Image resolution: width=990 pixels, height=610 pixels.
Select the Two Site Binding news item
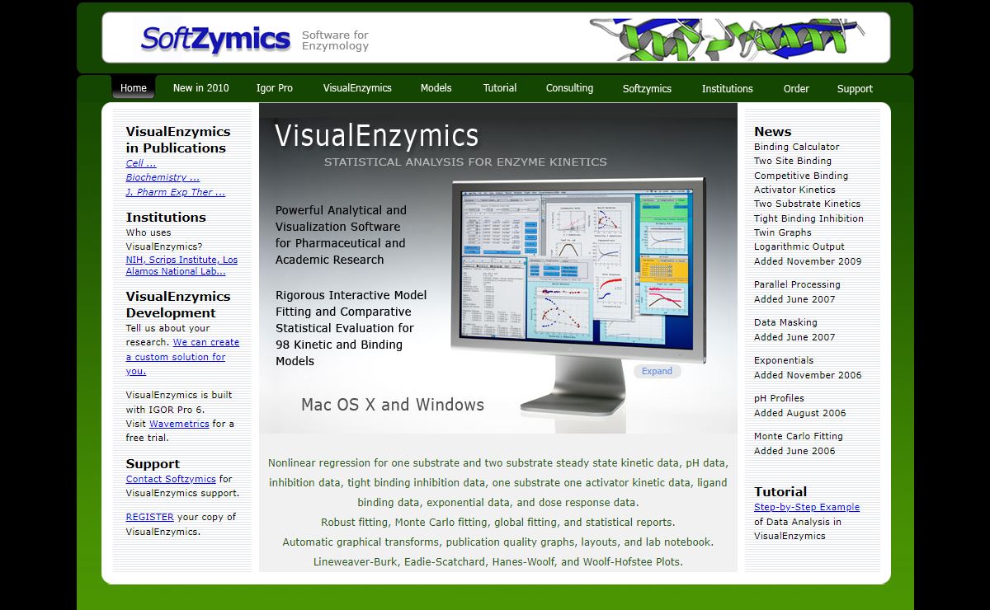(793, 161)
